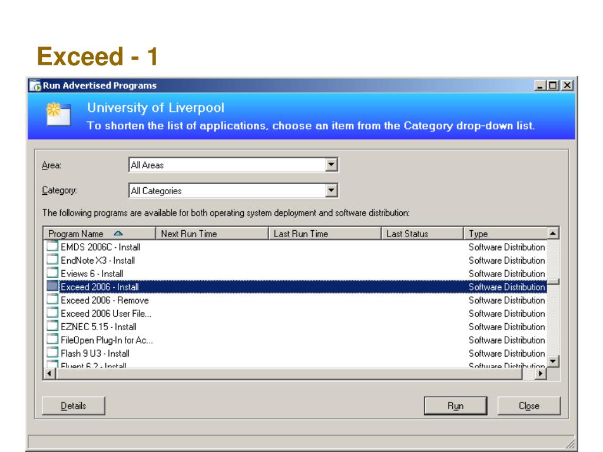Click the window resize grip corner

click(571, 444)
